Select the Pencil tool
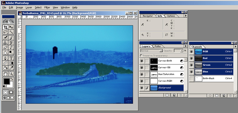 11,48
